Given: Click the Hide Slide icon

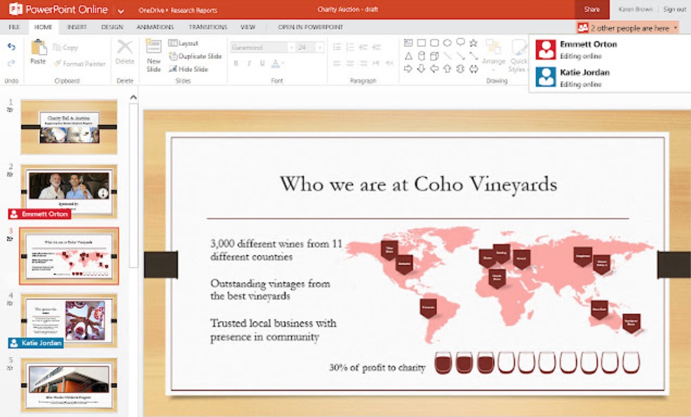Looking at the screenshot, I should click(173, 68).
